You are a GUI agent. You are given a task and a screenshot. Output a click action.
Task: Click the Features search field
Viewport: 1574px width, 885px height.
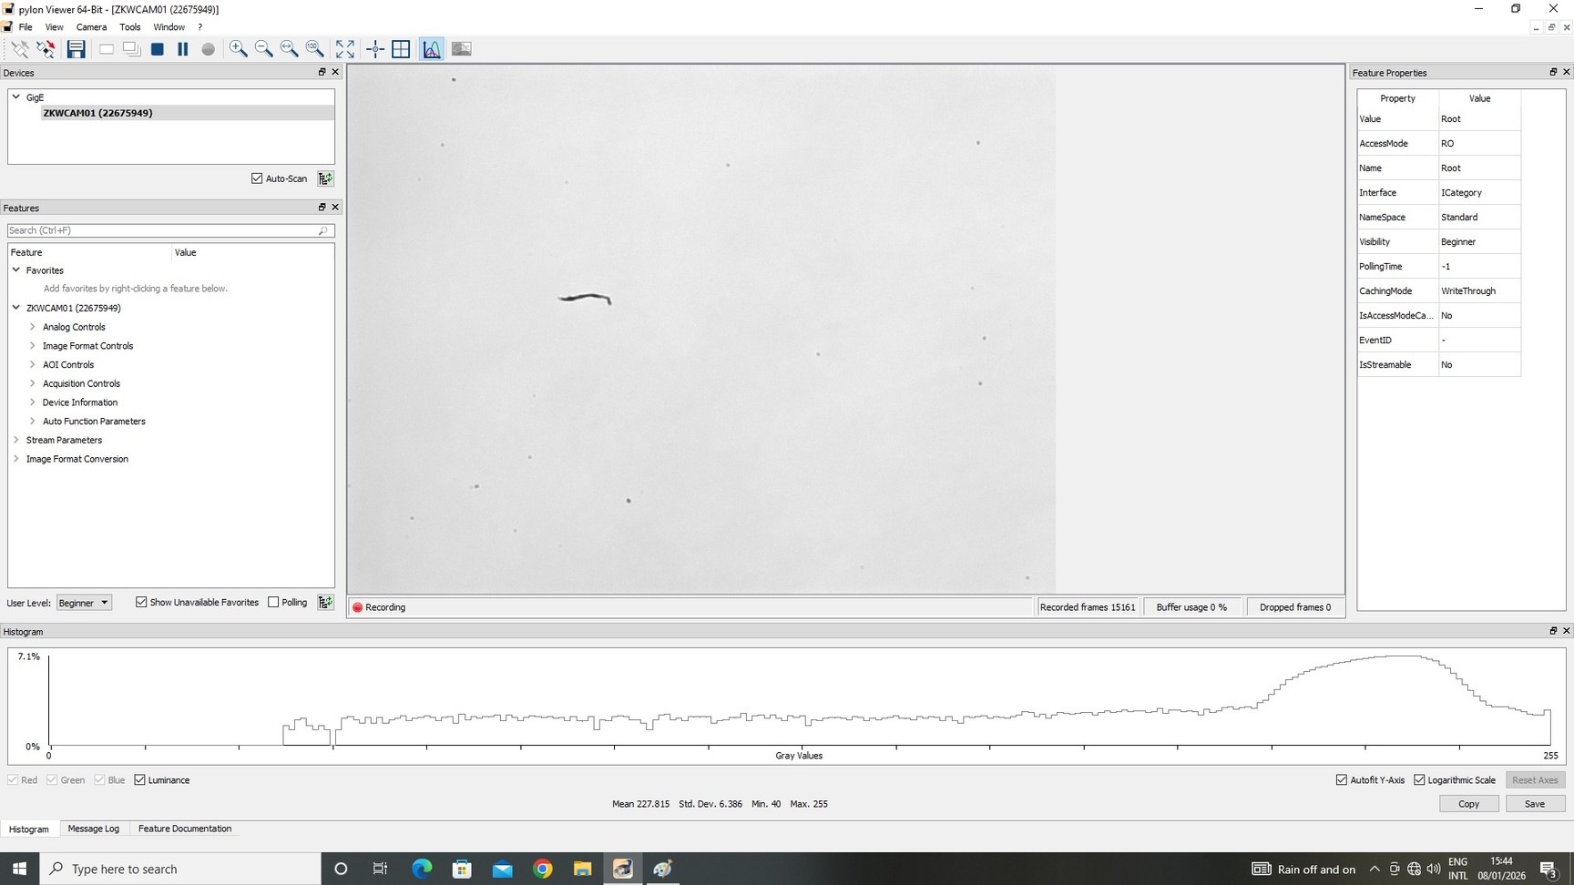(x=164, y=230)
